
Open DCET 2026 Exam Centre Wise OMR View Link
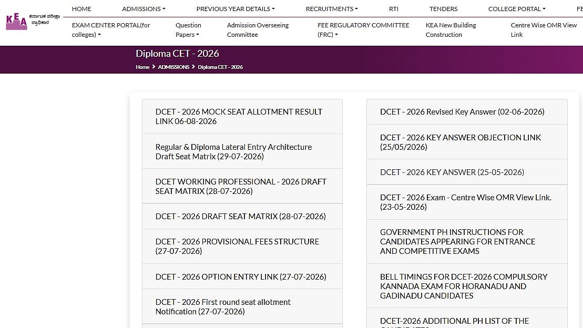pyautogui.click(x=467, y=202)
